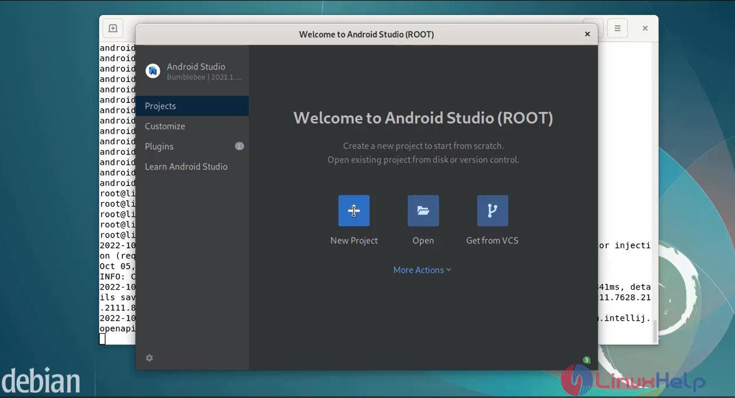This screenshot has height=398, width=735.
Task: Click the Android Studio product name text
Action: (196, 67)
